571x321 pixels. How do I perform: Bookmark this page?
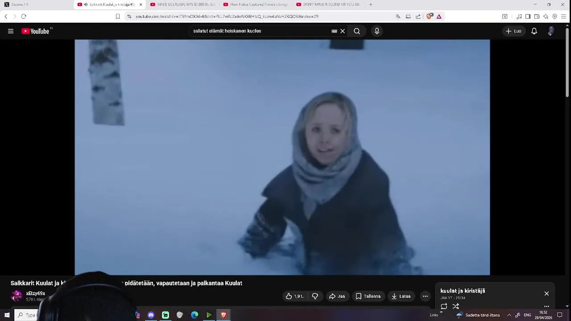point(118,16)
